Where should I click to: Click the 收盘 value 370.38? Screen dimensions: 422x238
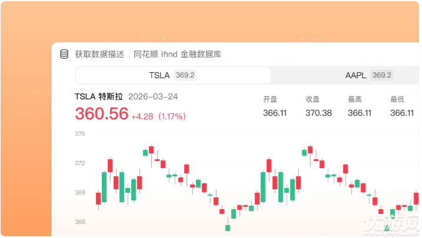[x=318, y=113]
